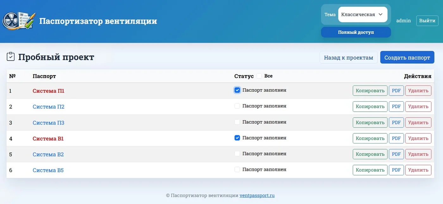Viewport: 443px width, 204px height.
Task: Click Копировать for Система В5
Action: coord(370,170)
